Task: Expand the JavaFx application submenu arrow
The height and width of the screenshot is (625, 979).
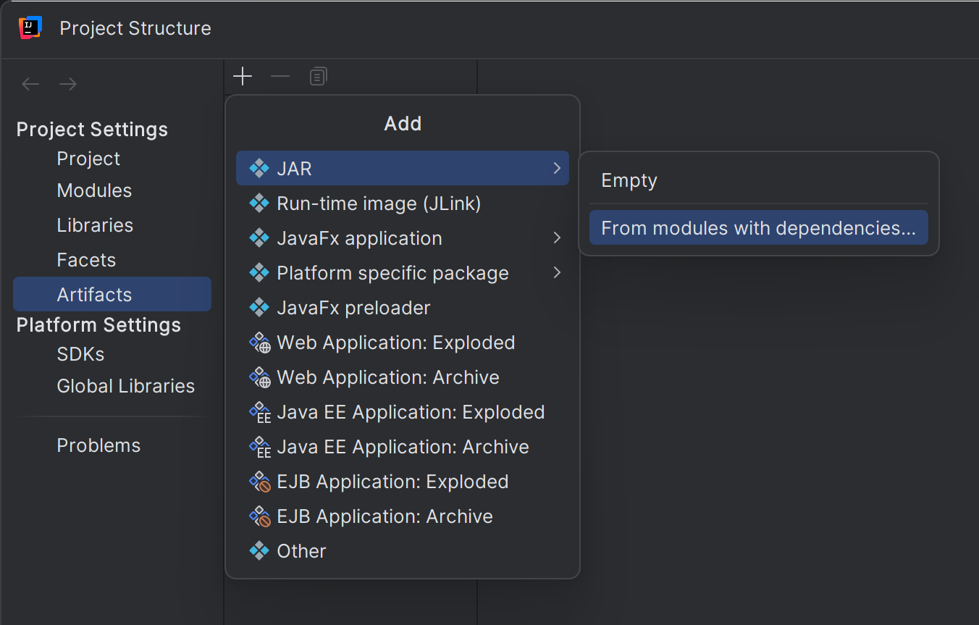Action: pyautogui.click(x=556, y=238)
